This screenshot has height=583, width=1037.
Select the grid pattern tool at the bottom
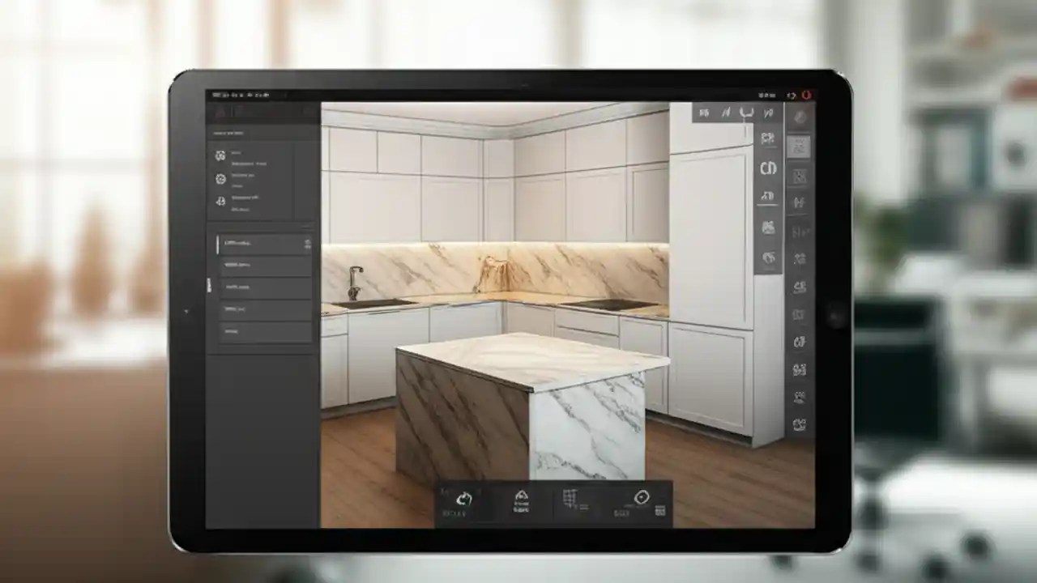pos(572,496)
